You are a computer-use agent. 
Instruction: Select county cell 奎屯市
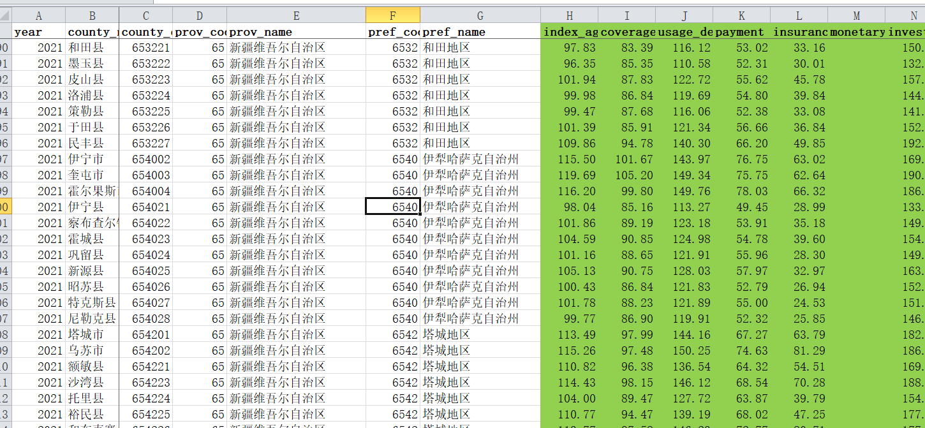point(93,175)
